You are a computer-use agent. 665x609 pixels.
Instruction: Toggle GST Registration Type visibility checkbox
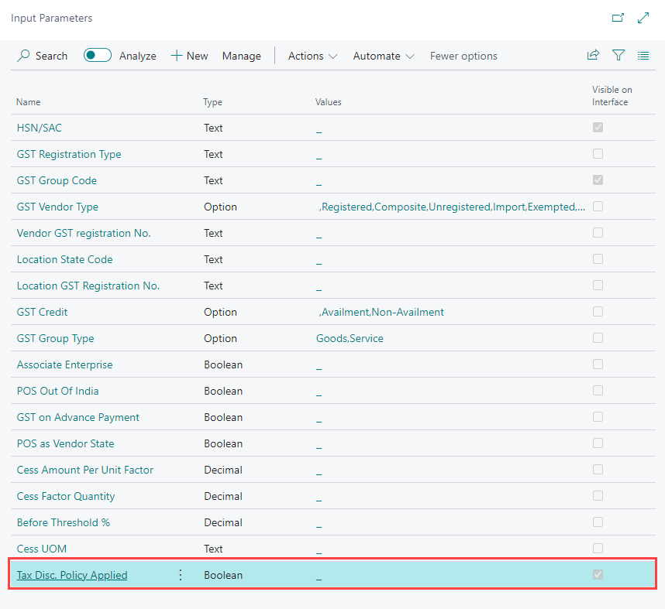[x=598, y=154]
